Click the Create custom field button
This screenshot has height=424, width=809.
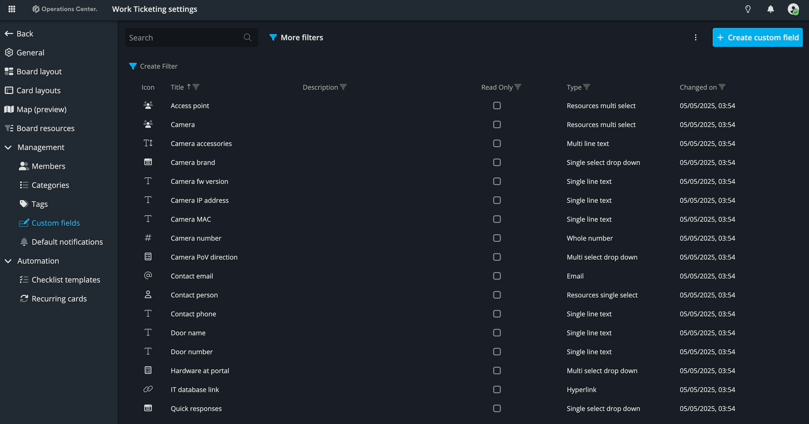click(x=757, y=37)
